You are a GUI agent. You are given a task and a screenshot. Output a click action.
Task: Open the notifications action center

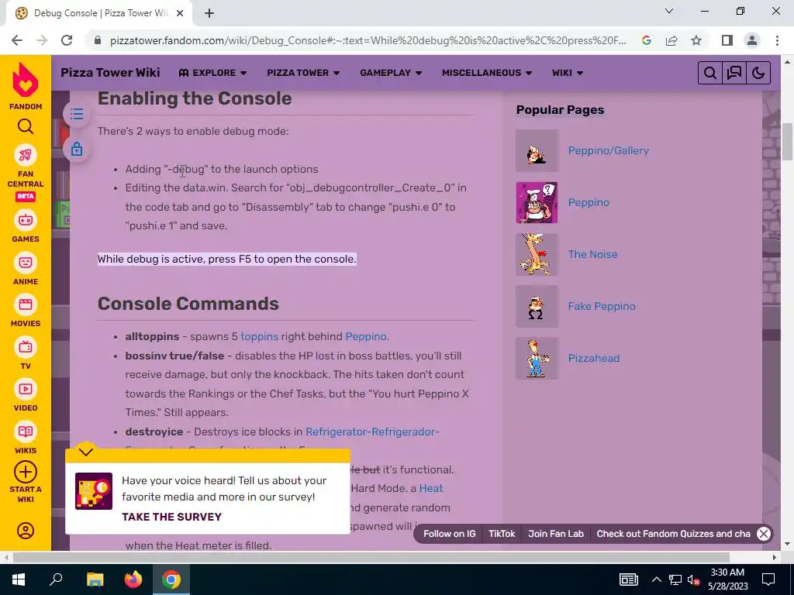[768, 580]
